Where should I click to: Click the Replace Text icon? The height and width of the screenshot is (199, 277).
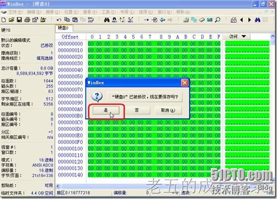pos(122,19)
